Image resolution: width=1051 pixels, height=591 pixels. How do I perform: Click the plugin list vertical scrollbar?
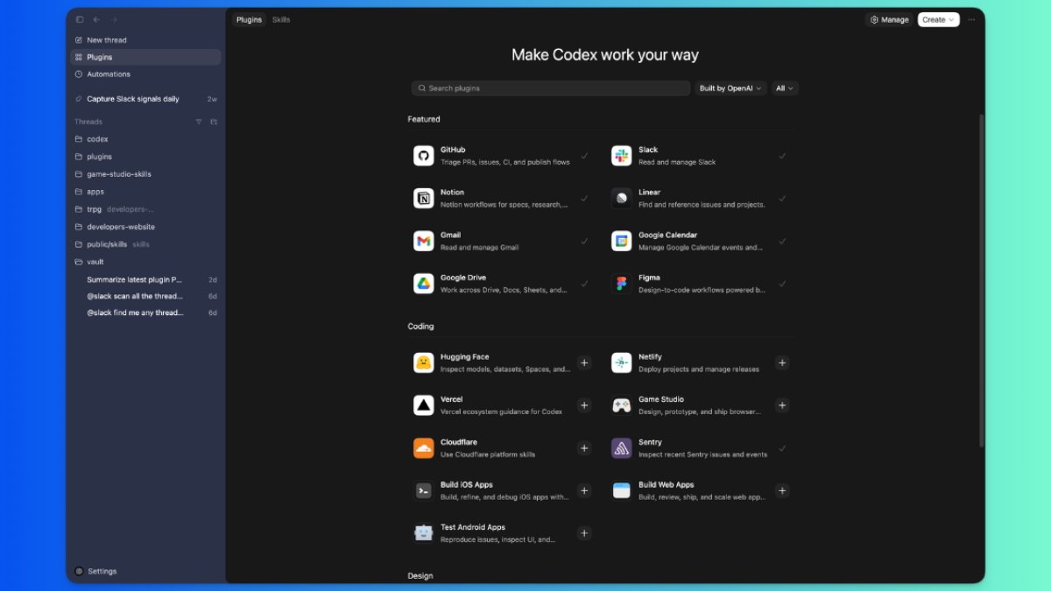[x=981, y=280]
